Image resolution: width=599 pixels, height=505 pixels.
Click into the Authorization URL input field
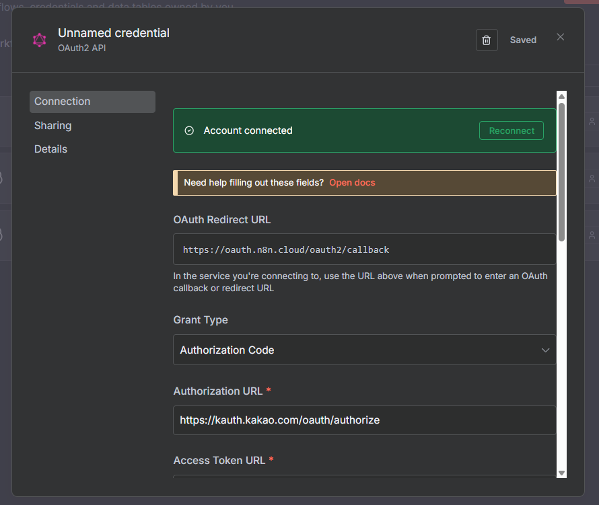tap(364, 420)
